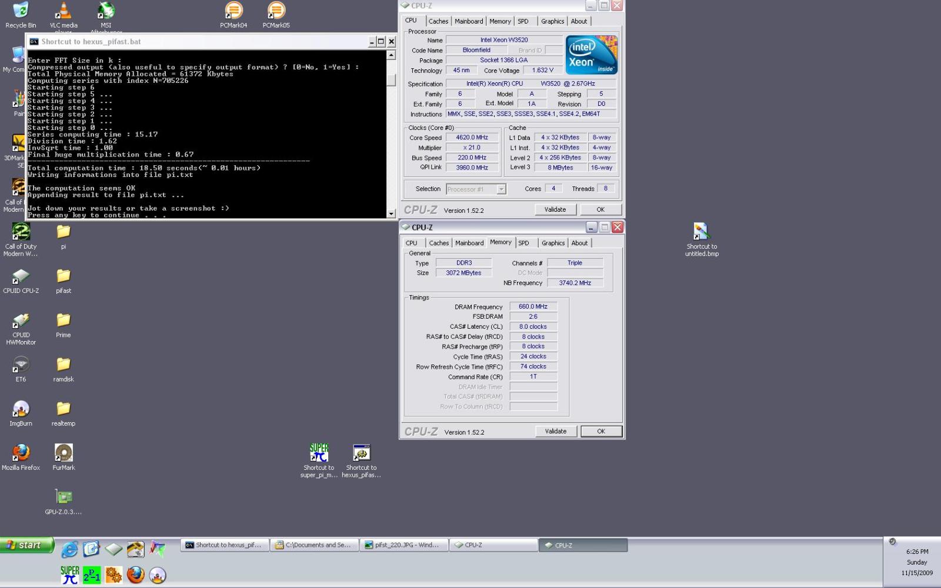The height and width of the screenshot is (588, 941).
Task: Open SPD tab in upper CPU-Z window
Action: pyautogui.click(x=523, y=21)
